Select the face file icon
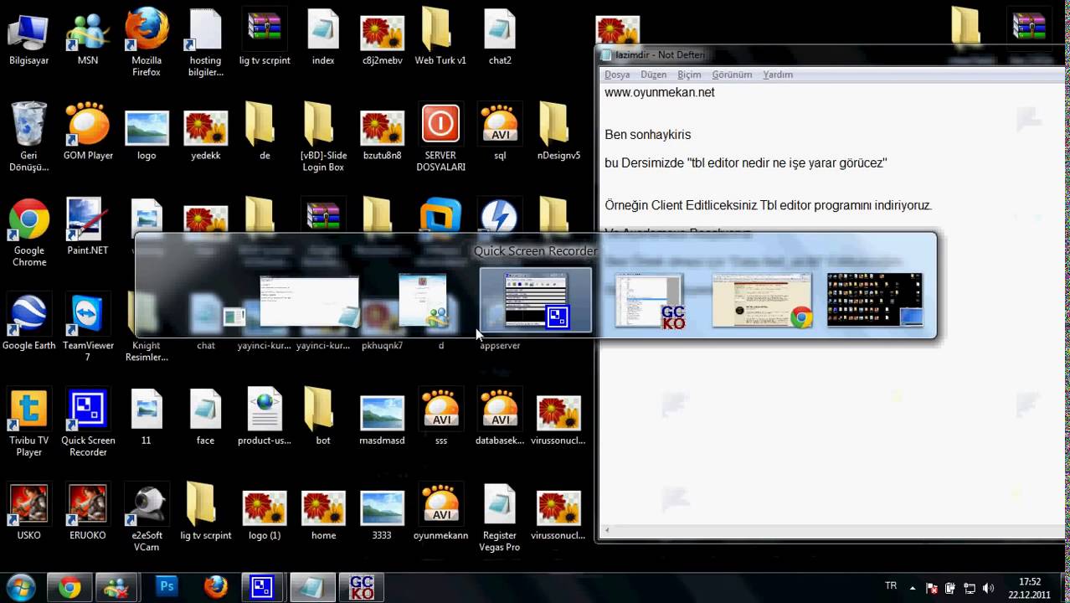 [206, 416]
